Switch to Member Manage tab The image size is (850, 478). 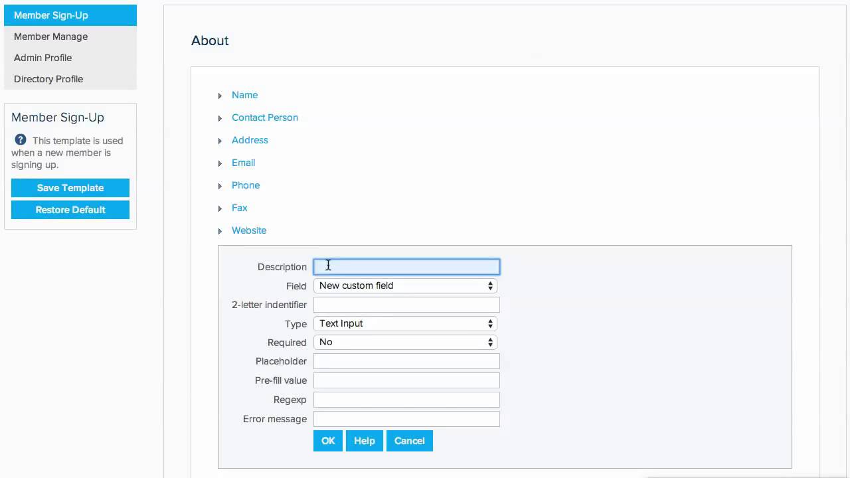click(50, 37)
